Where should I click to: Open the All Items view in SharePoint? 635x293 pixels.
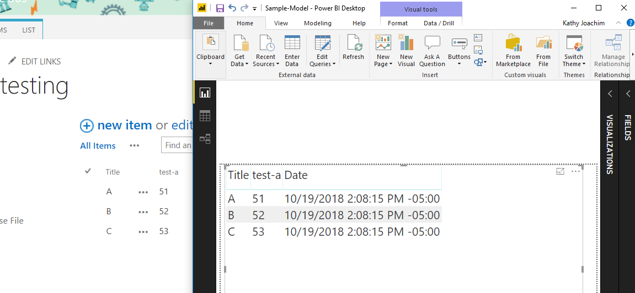(x=98, y=145)
